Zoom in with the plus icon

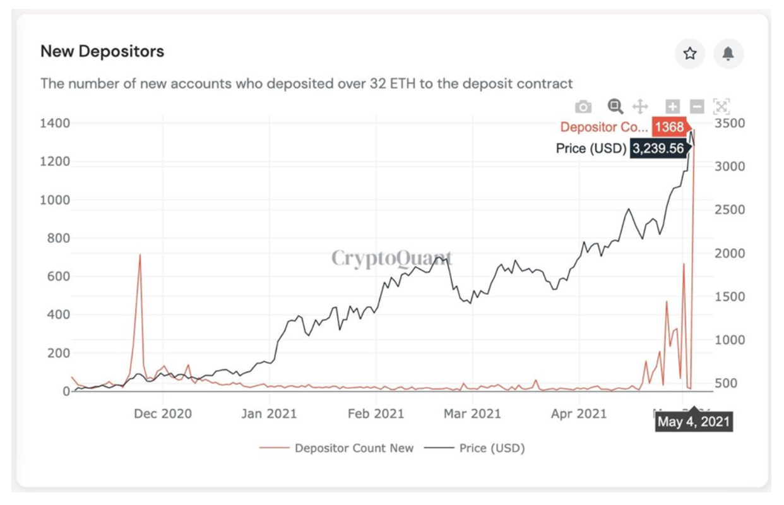click(673, 107)
